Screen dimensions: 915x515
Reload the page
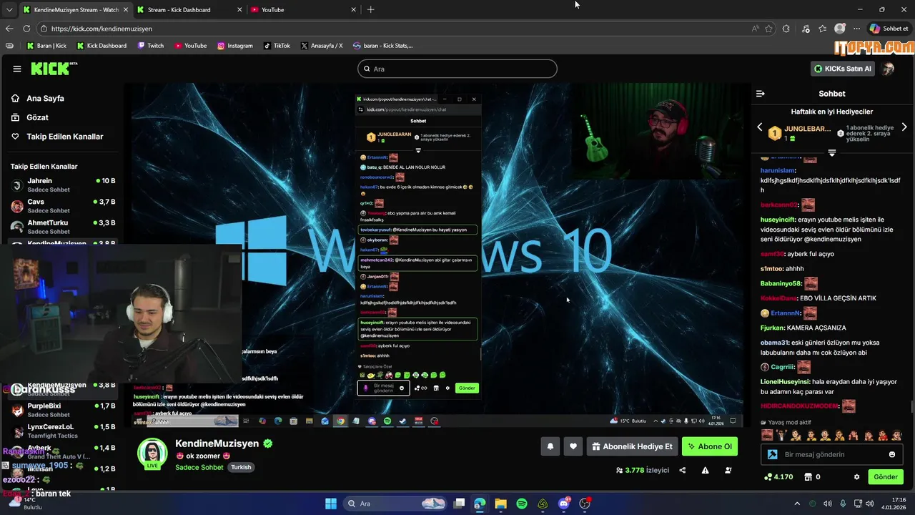pyautogui.click(x=26, y=29)
